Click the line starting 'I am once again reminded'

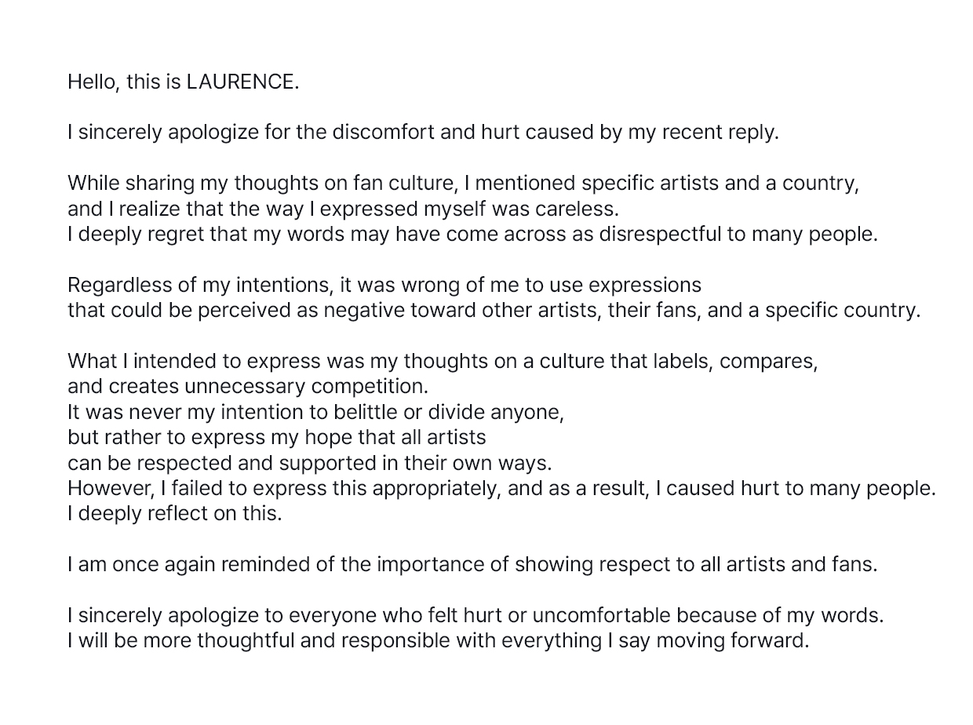[x=472, y=564]
